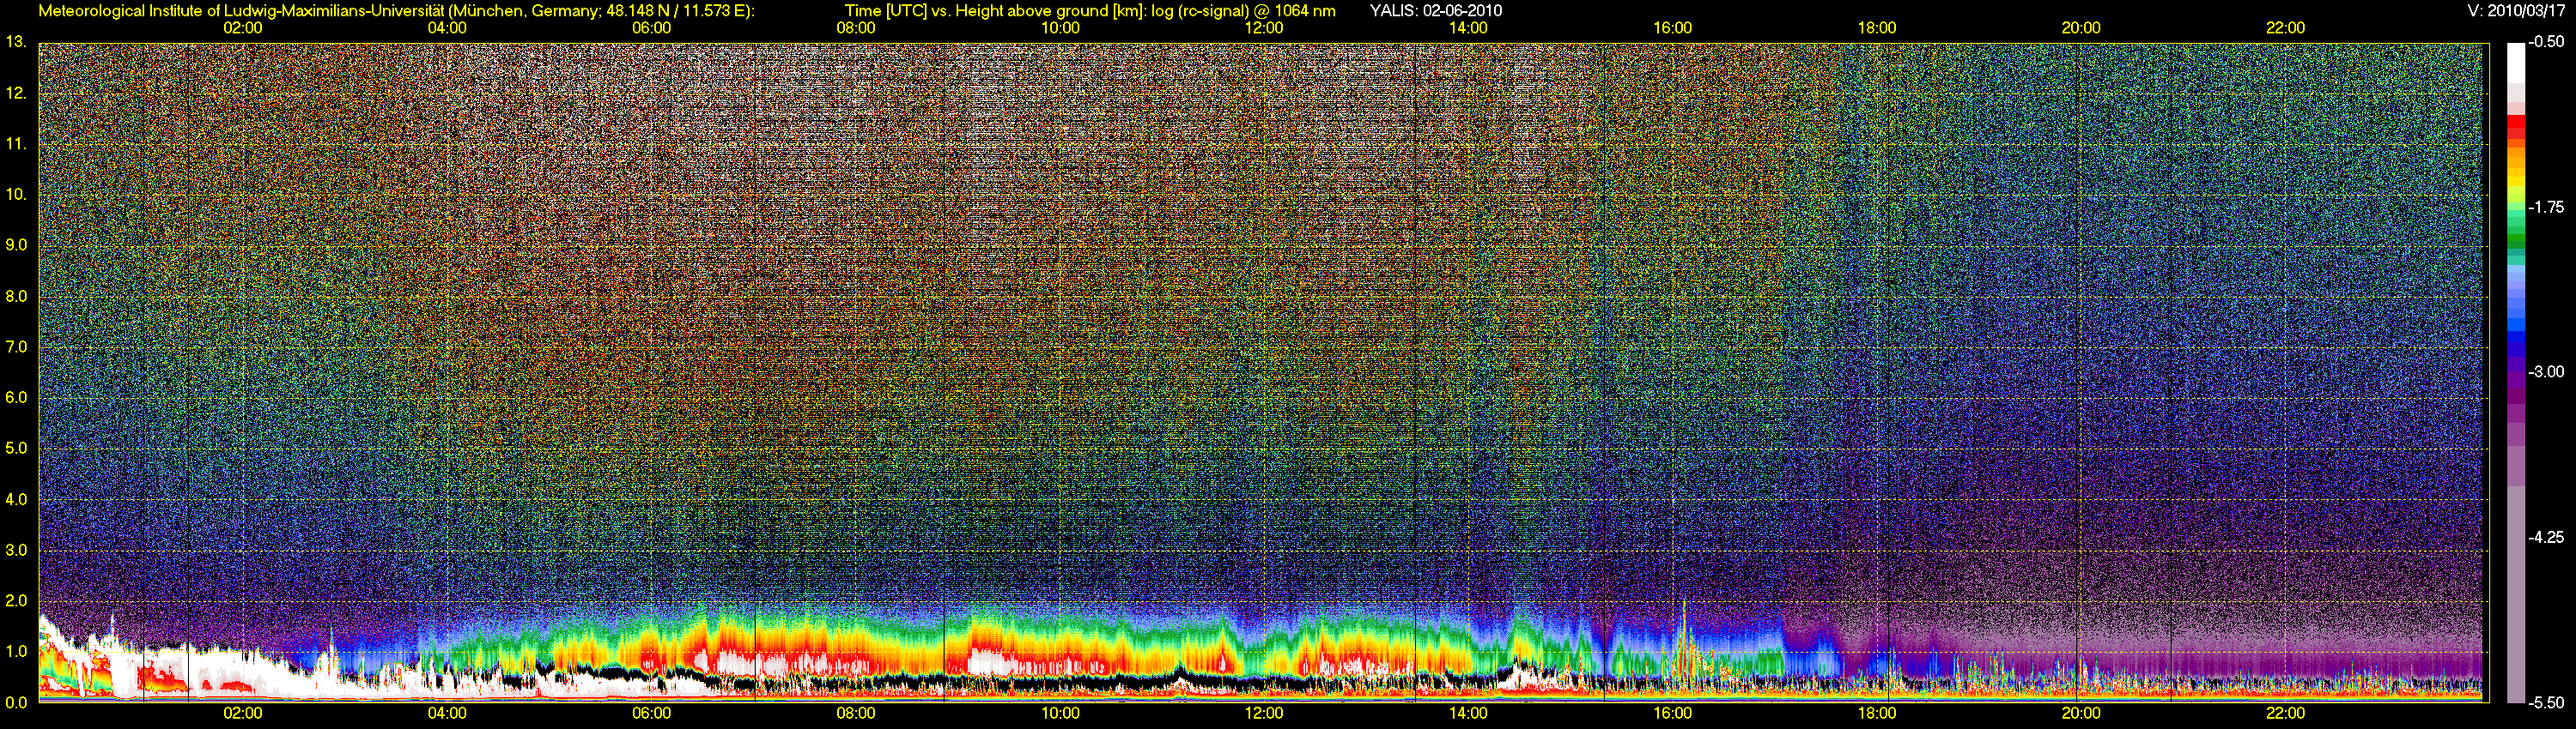Screen dimensions: 2576x729
Task: Click the '12:00' label on the top axis
Action: point(1264,28)
